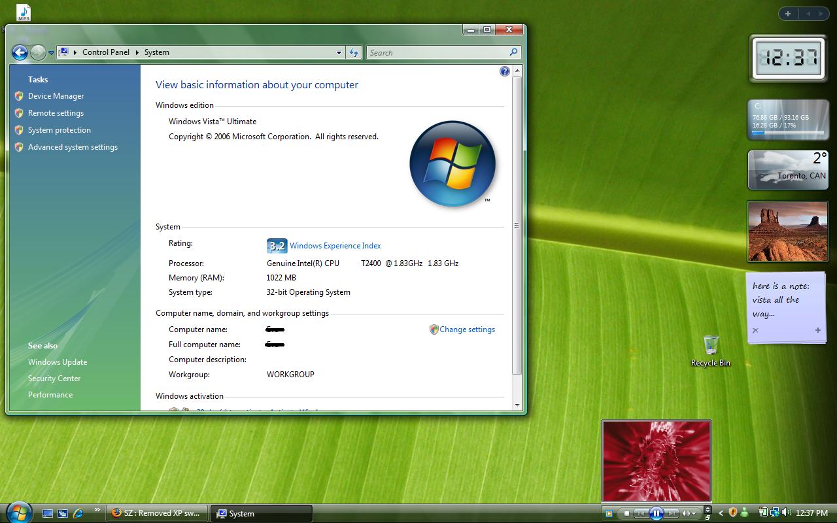The image size is (837, 523).
Task: Switch to Firefox SZ taskbar button
Action: click(157, 513)
